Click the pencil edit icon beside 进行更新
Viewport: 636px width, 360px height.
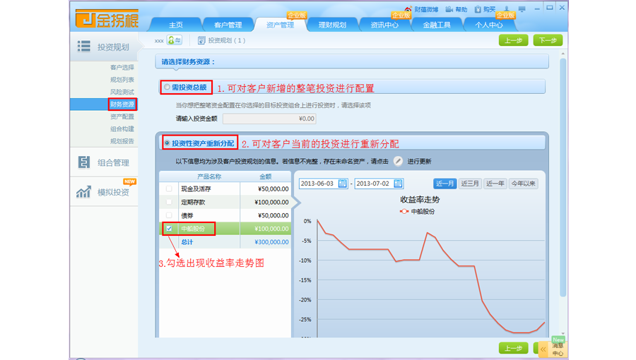point(398,162)
